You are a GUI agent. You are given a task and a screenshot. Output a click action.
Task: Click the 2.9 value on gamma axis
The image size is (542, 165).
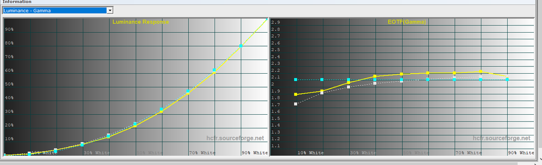(x=276, y=22)
